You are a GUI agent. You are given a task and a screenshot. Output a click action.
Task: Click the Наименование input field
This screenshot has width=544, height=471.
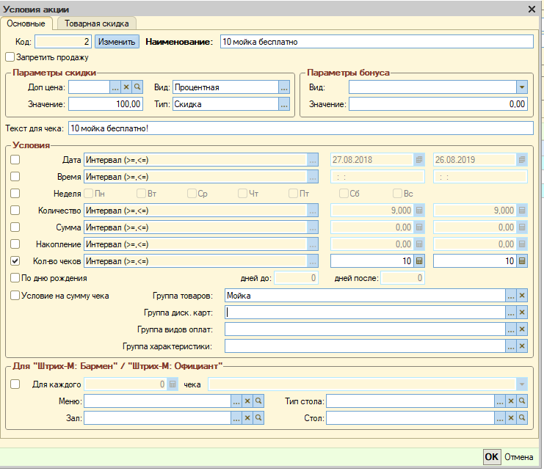pyautogui.click(x=377, y=42)
